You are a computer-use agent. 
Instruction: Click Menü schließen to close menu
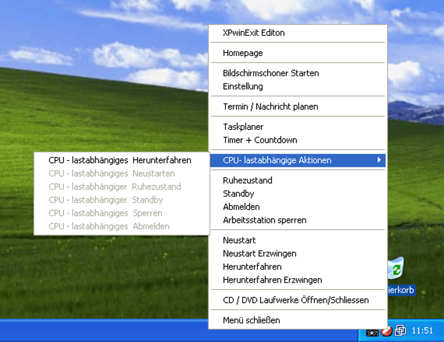click(298, 321)
